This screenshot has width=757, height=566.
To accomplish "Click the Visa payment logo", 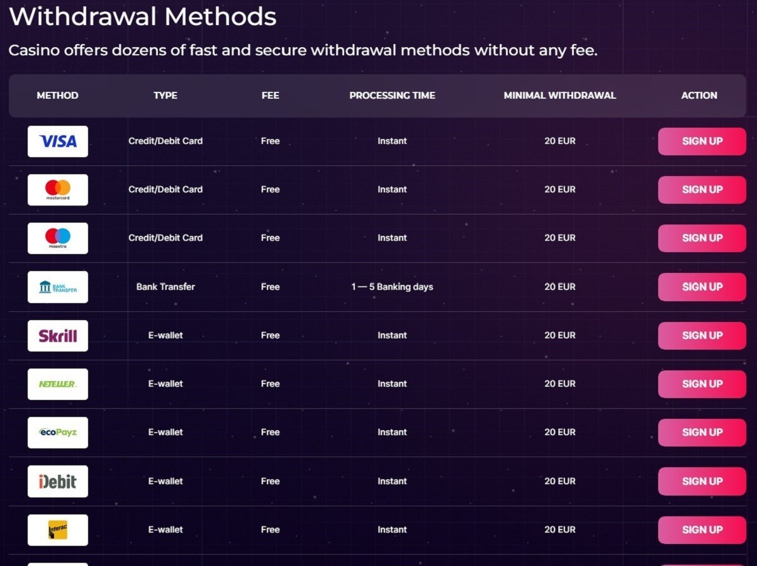I will click(x=58, y=141).
